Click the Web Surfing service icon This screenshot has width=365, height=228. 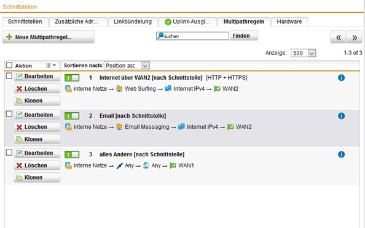tap(119, 89)
